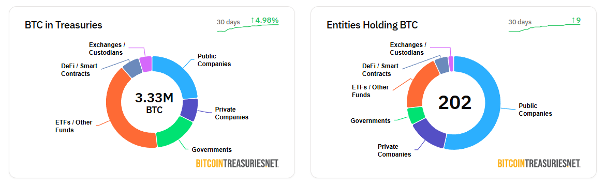
Task: Click the BTC in Treasuries title
Action: (x=63, y=25)
